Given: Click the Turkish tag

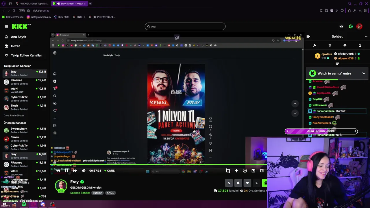Looking at the screenshot, I should point(97,193).
